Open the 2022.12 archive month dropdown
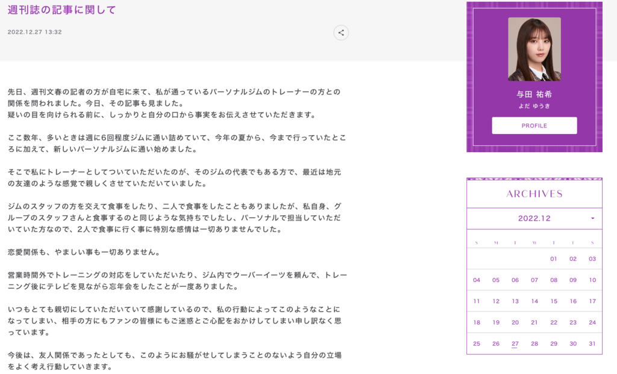Viewport: 617px width, 374px height. 534,218
